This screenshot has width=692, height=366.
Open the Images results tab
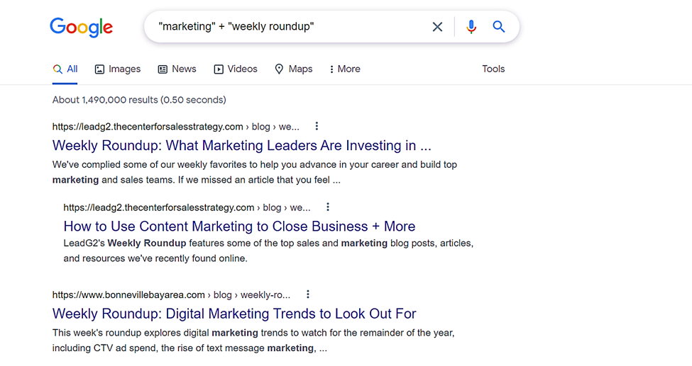click(118, 69)
